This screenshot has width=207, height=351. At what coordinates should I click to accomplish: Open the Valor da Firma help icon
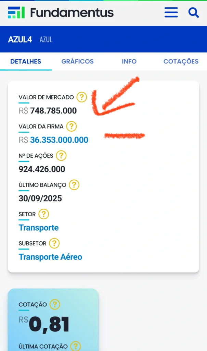pyautogui.click(x=71, y=126)
